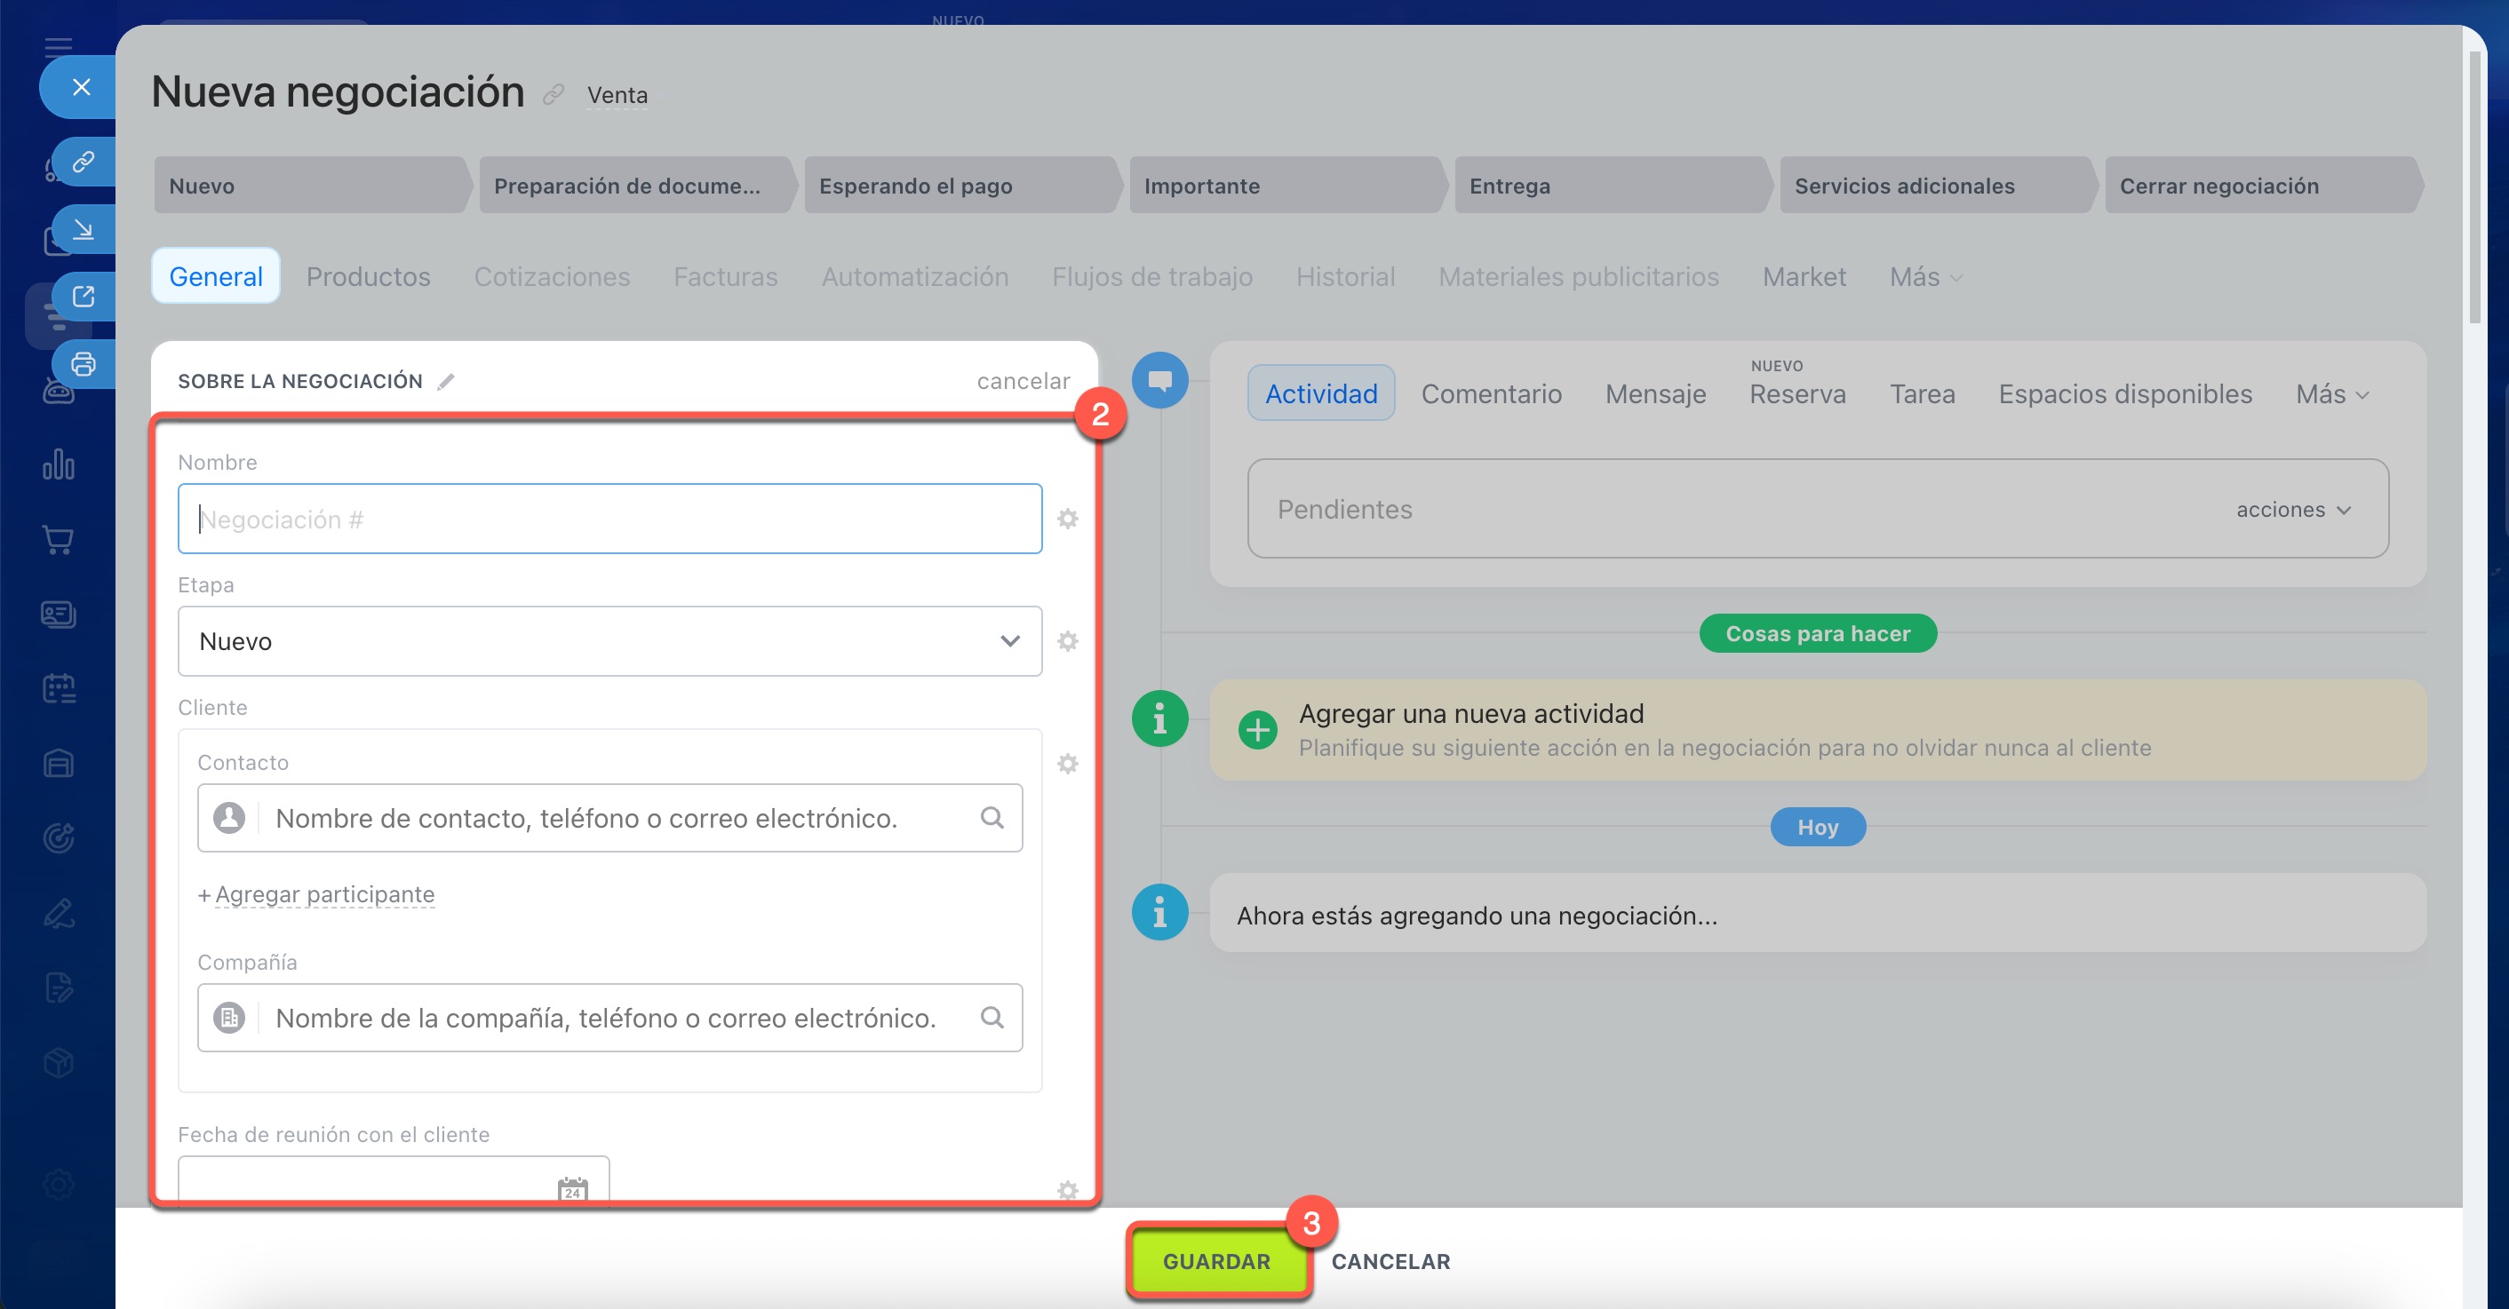Click the copy link icon in the side panel
Screen dimensions: 2509x1309
pyautogui.click(x=84, y=162)
